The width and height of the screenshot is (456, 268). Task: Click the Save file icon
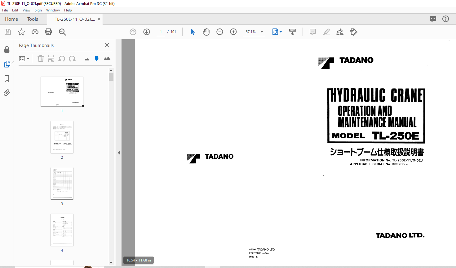click(x=8, y=32)
